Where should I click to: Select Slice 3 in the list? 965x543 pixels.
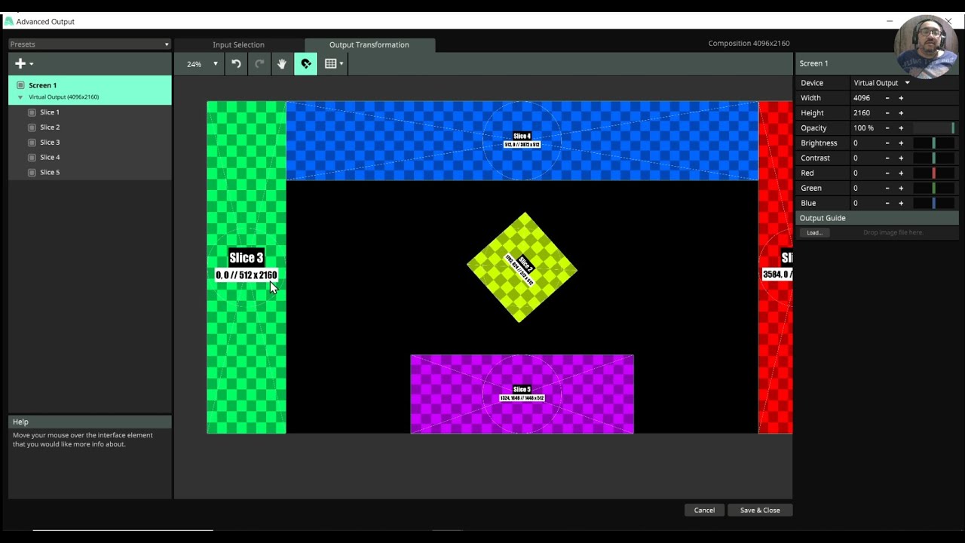click(x=90, y=143)
